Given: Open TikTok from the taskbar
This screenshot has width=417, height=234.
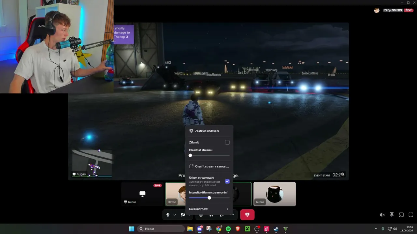Looking at the screenshot, I should pos(266,229).
